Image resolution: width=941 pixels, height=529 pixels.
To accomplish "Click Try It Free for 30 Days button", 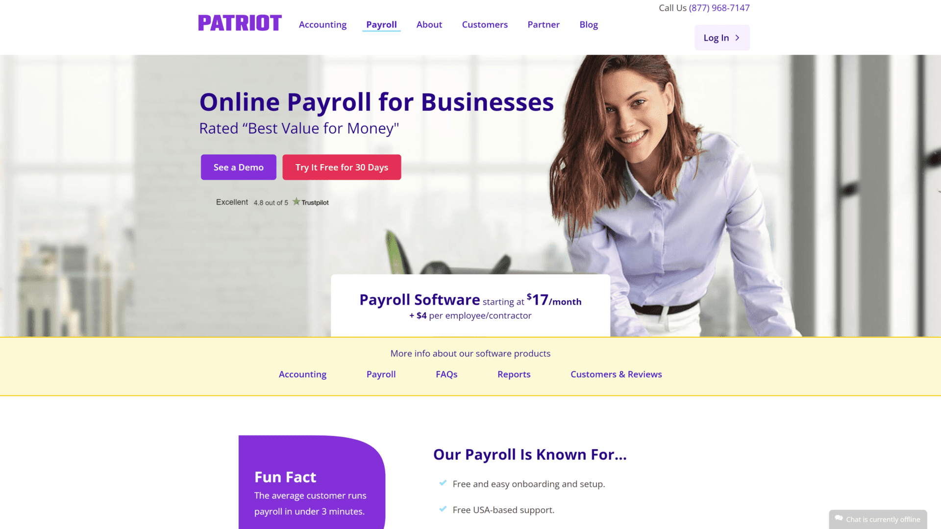I will coord(341,168).
